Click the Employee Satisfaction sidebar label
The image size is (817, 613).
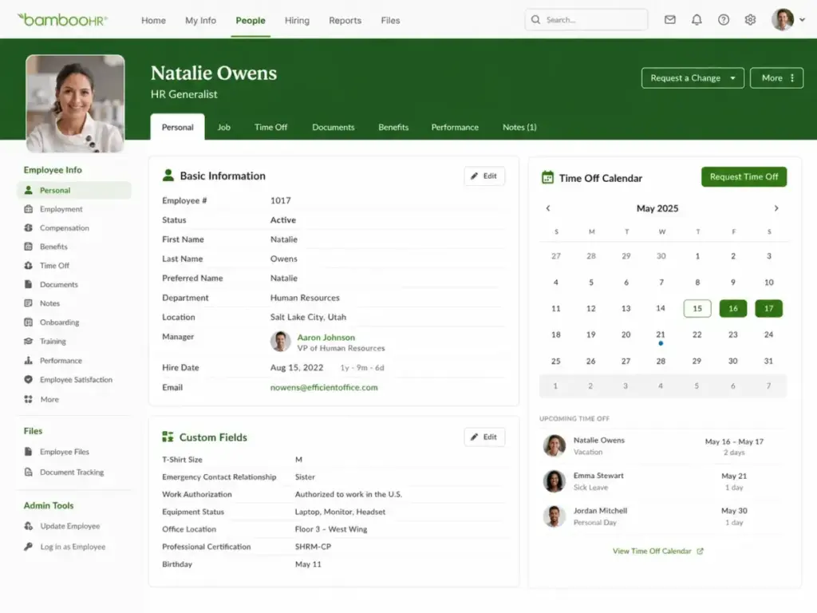point(76,379)
